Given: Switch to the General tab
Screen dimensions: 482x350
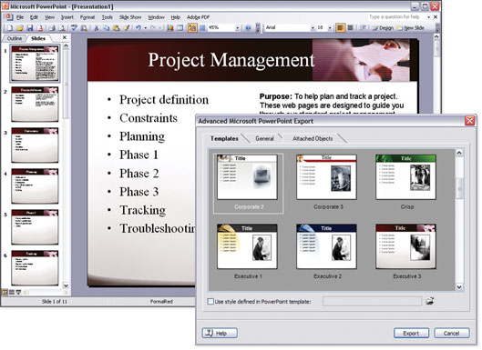Looking at the screenshot, I should 264,139.
